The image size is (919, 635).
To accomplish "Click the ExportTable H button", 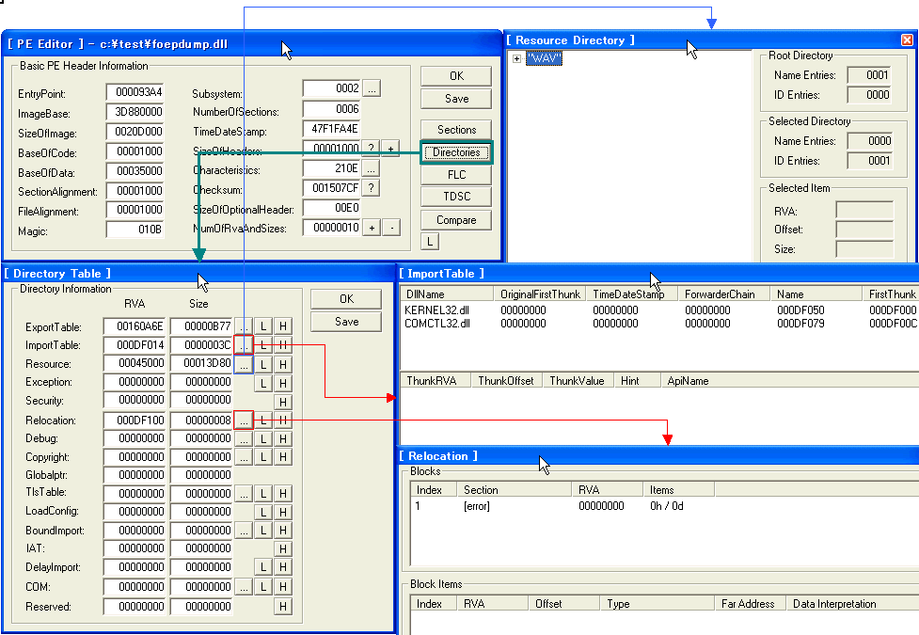I will [x=282, y=326].
